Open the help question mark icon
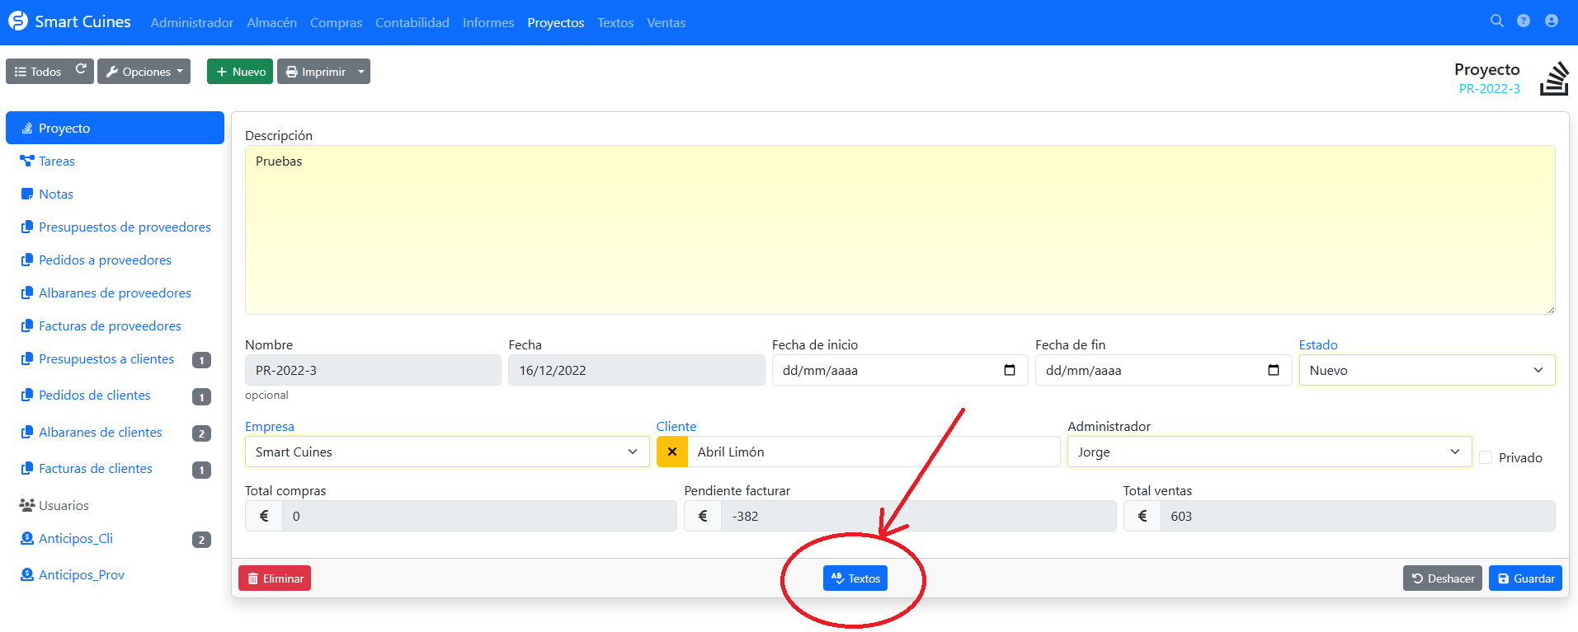 [1524, 21]
